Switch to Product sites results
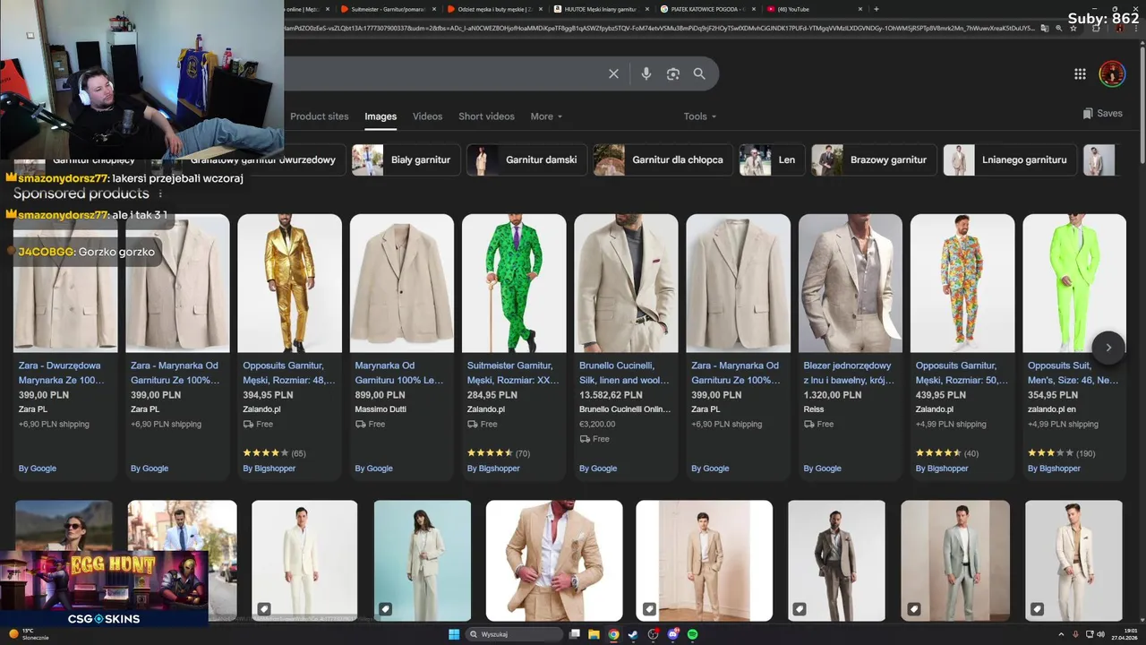 (x=319, y=116)
